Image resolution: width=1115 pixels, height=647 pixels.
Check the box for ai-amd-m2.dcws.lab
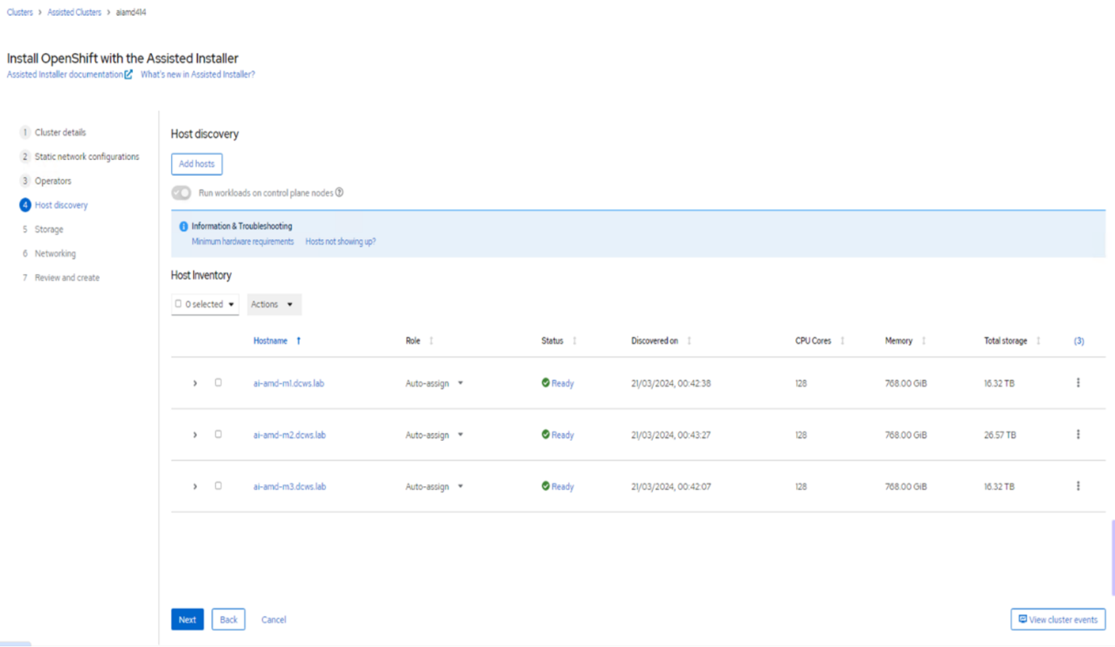coord(218,434)
